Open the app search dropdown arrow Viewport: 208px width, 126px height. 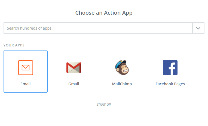click(x=198, y=28)
